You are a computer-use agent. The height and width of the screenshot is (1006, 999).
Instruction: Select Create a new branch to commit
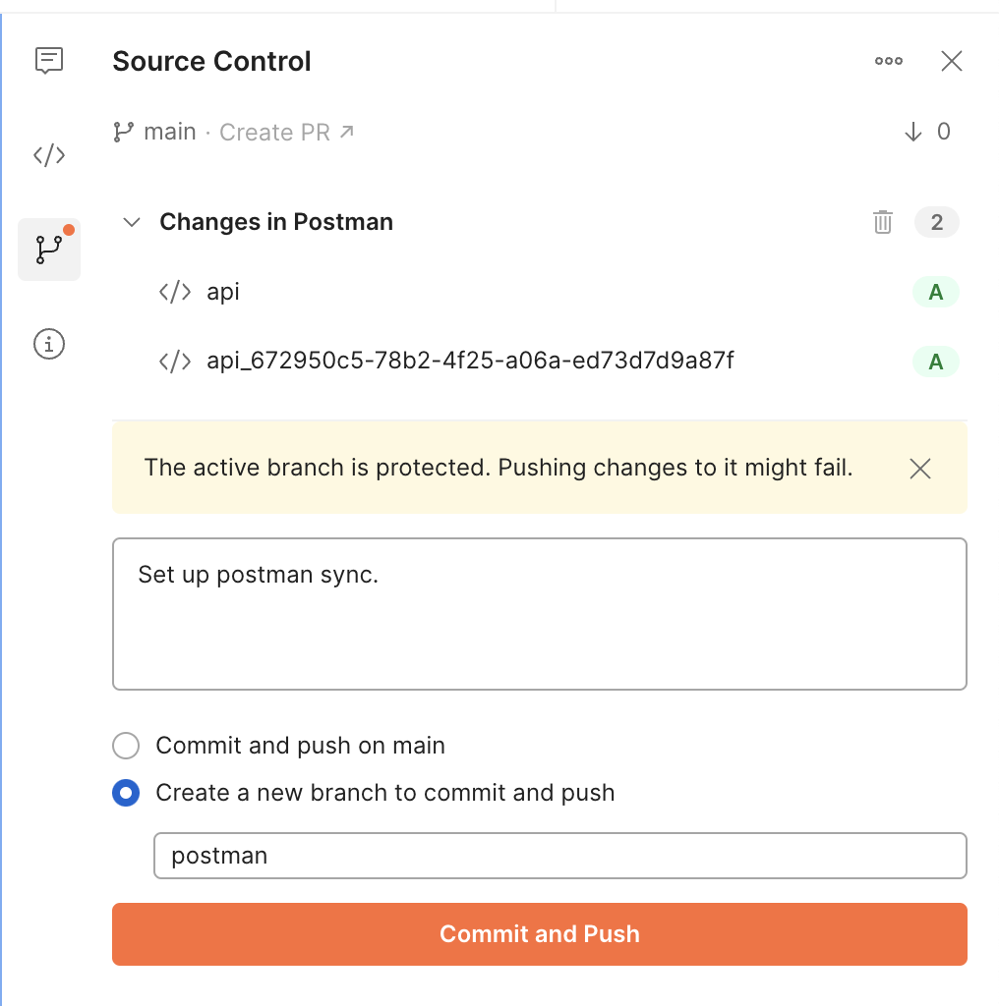[x=126, y=793]
